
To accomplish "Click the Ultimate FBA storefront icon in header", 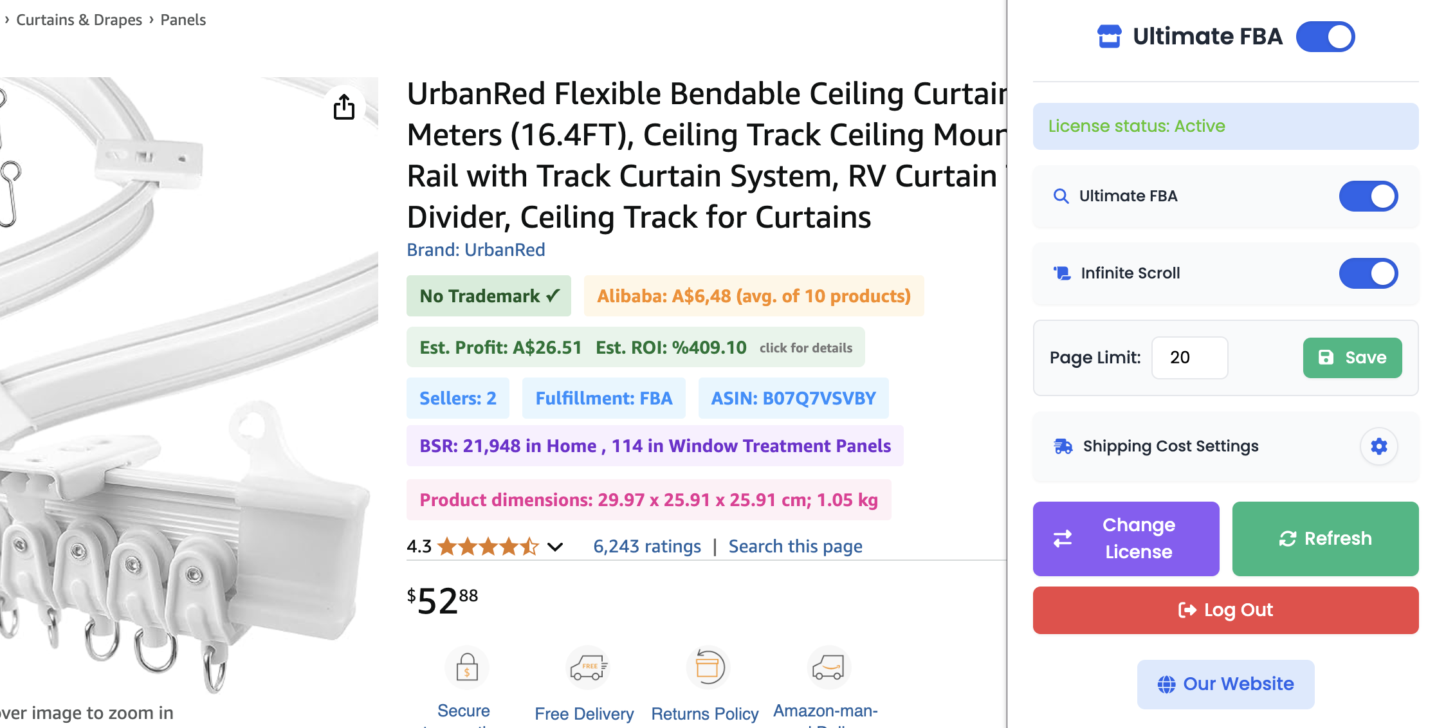I will pyautogui.click(x=1109, y=37).
